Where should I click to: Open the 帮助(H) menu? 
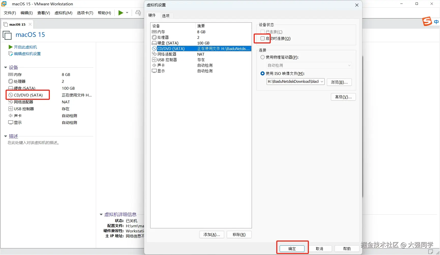pyautogui.click(x=104, y=13)
